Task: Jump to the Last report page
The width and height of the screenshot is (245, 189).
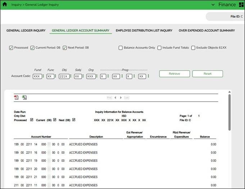Action: 127,98
